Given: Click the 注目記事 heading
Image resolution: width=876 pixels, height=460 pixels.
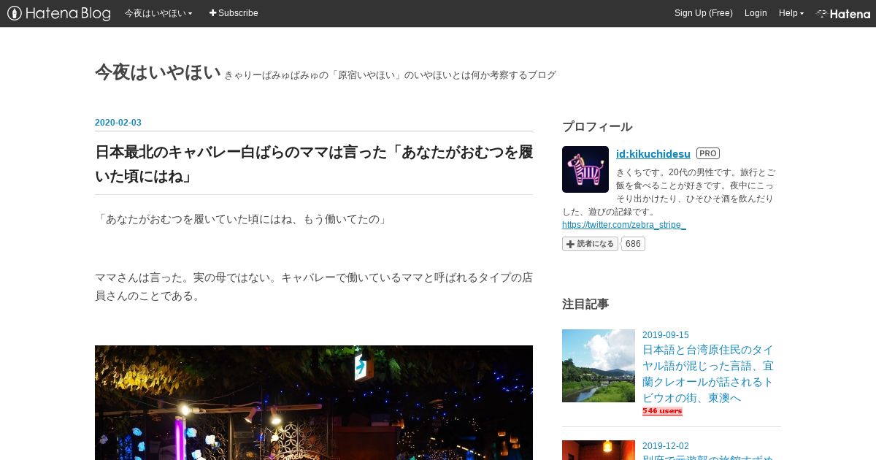Looking at the screenshot, I should click(585, 304).
